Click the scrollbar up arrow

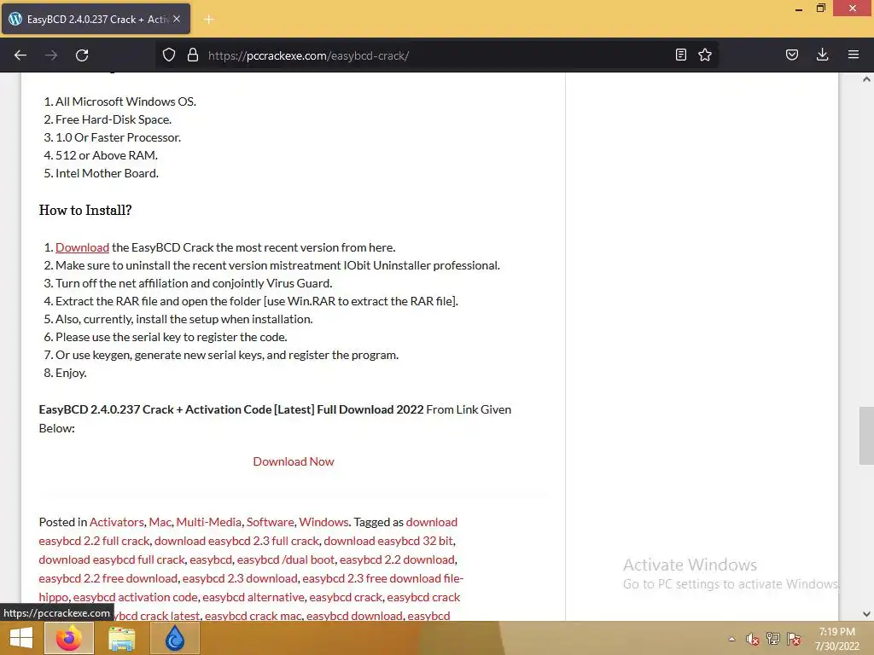point(866,79)
